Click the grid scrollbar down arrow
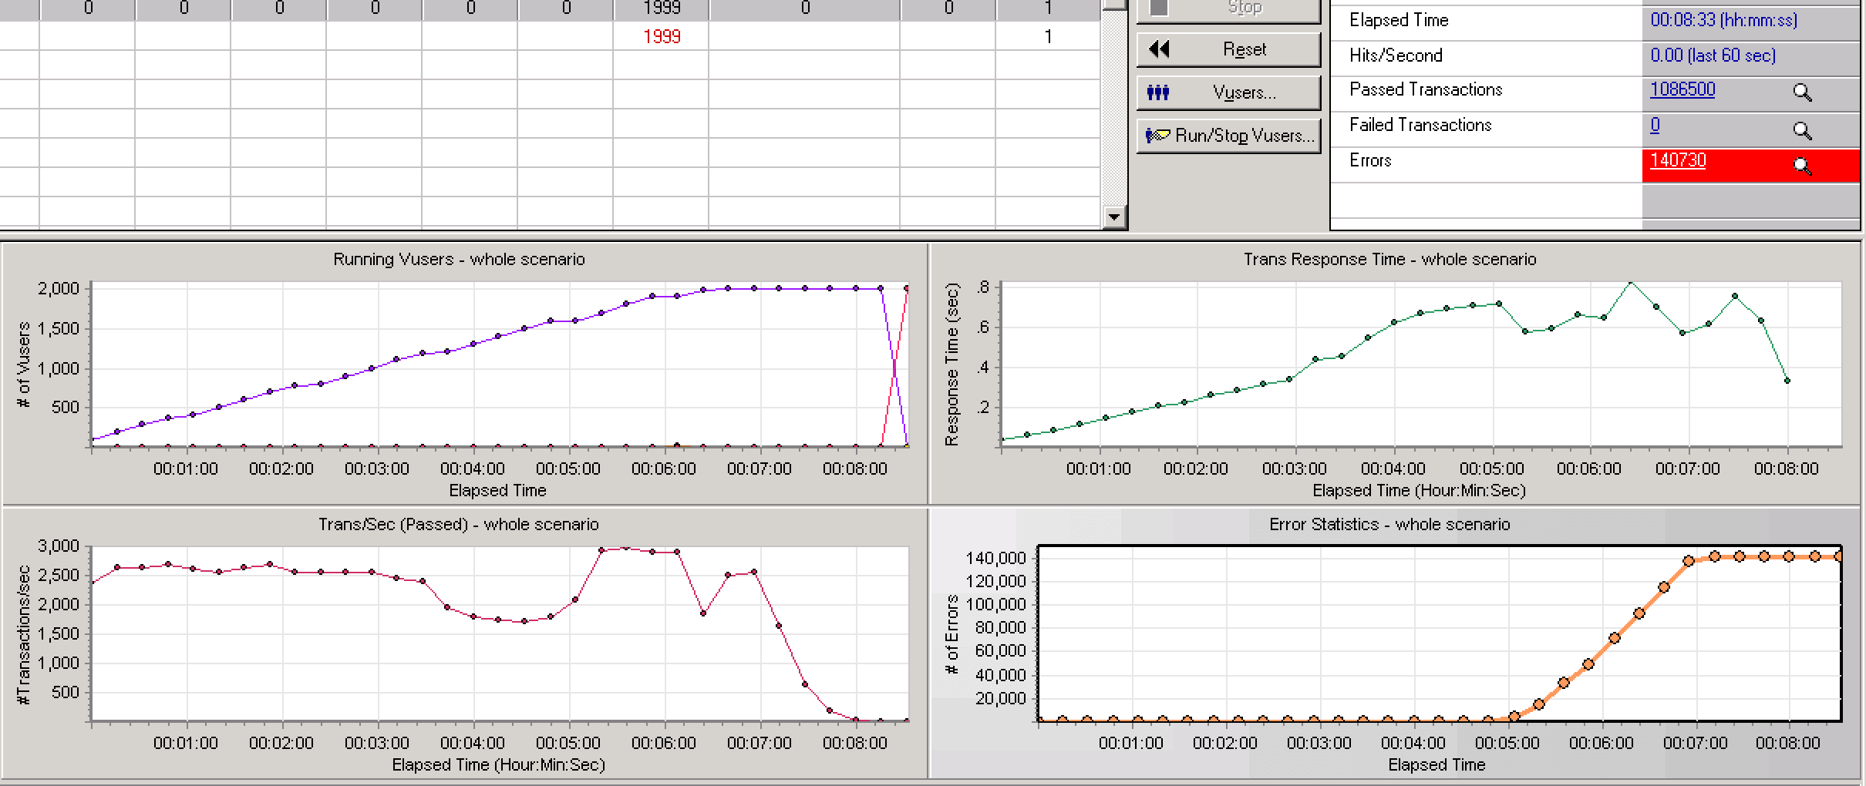Image resolution: width=1866 pixels, height=786 pixels. point(1113,217)
